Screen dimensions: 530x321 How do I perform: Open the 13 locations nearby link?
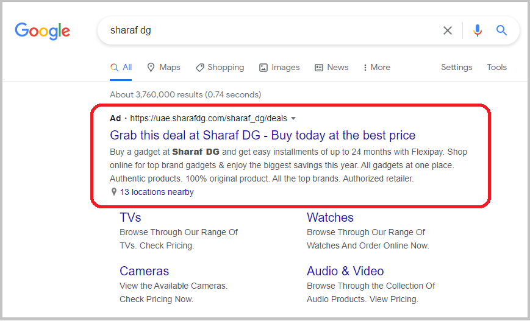click(x=157, y=192)
